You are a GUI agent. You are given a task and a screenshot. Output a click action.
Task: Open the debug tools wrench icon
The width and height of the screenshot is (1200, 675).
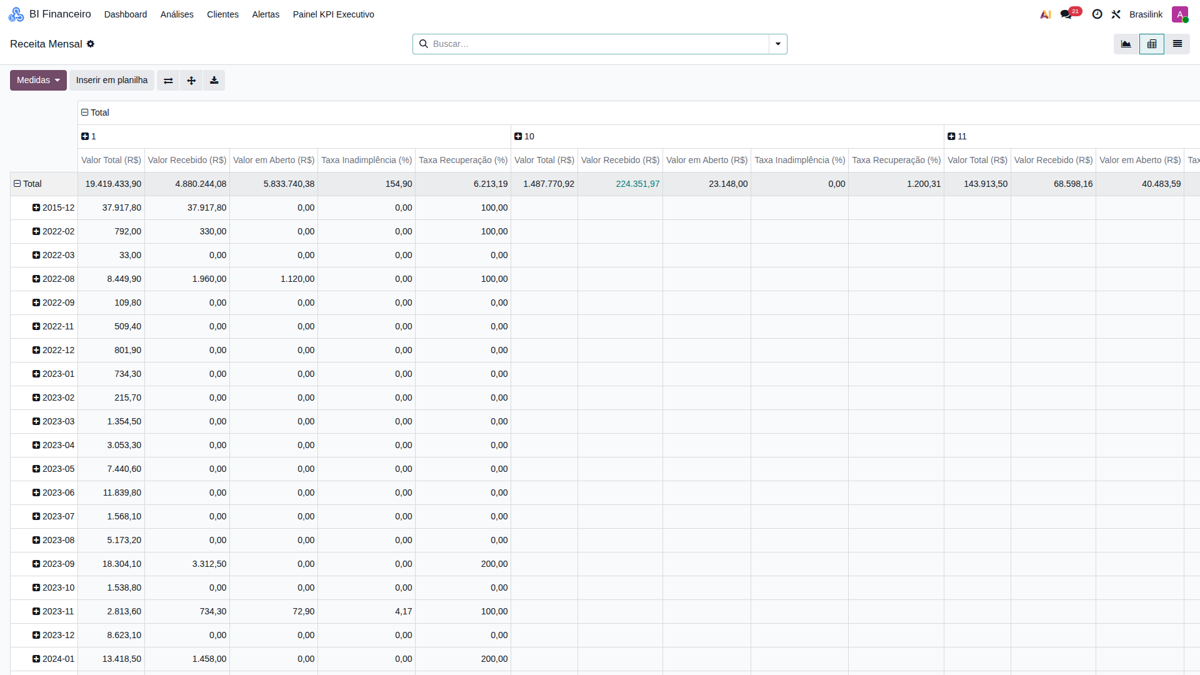pos(1116,14)
